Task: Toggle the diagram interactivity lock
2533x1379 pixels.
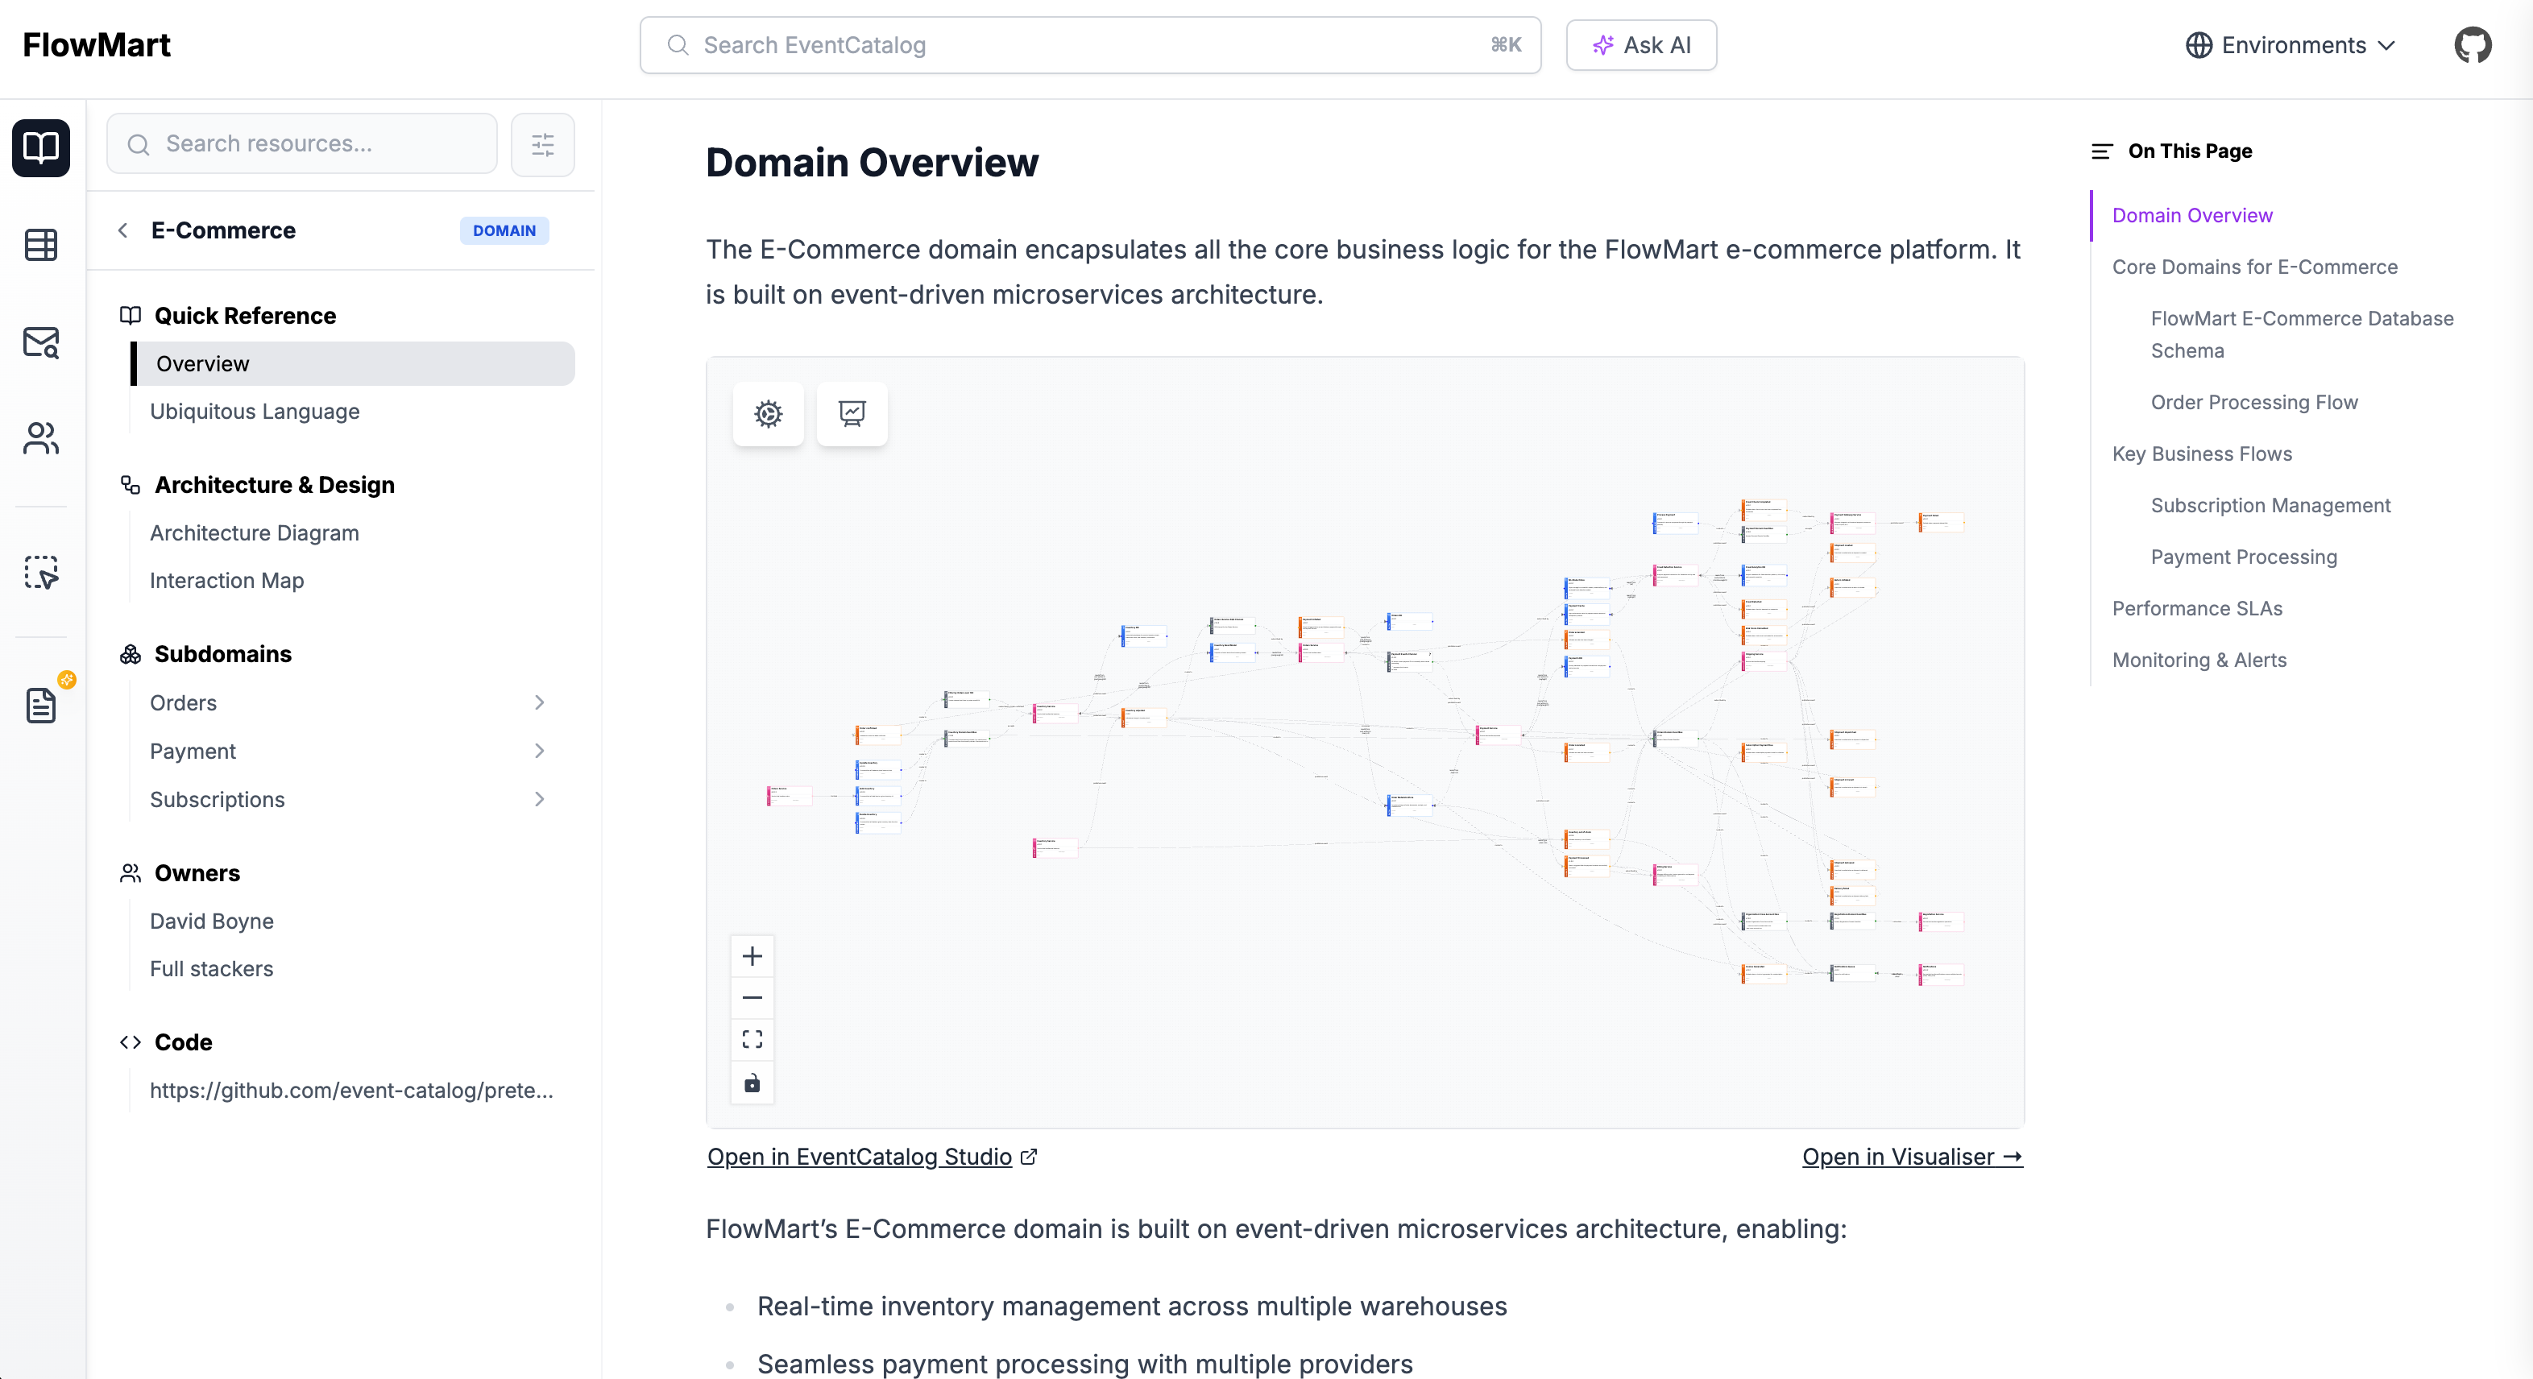Action: (x=752, y=1083)
